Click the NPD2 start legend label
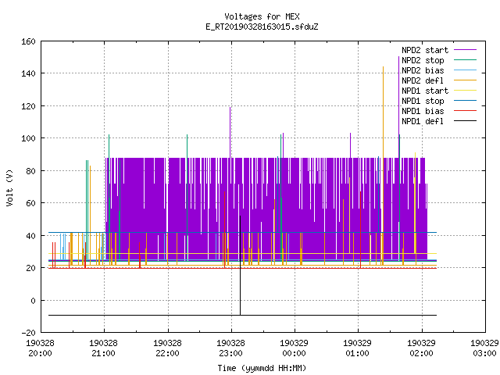Image resolution: width=500 pixels, height=375 pixels. (x=425, y=50)
